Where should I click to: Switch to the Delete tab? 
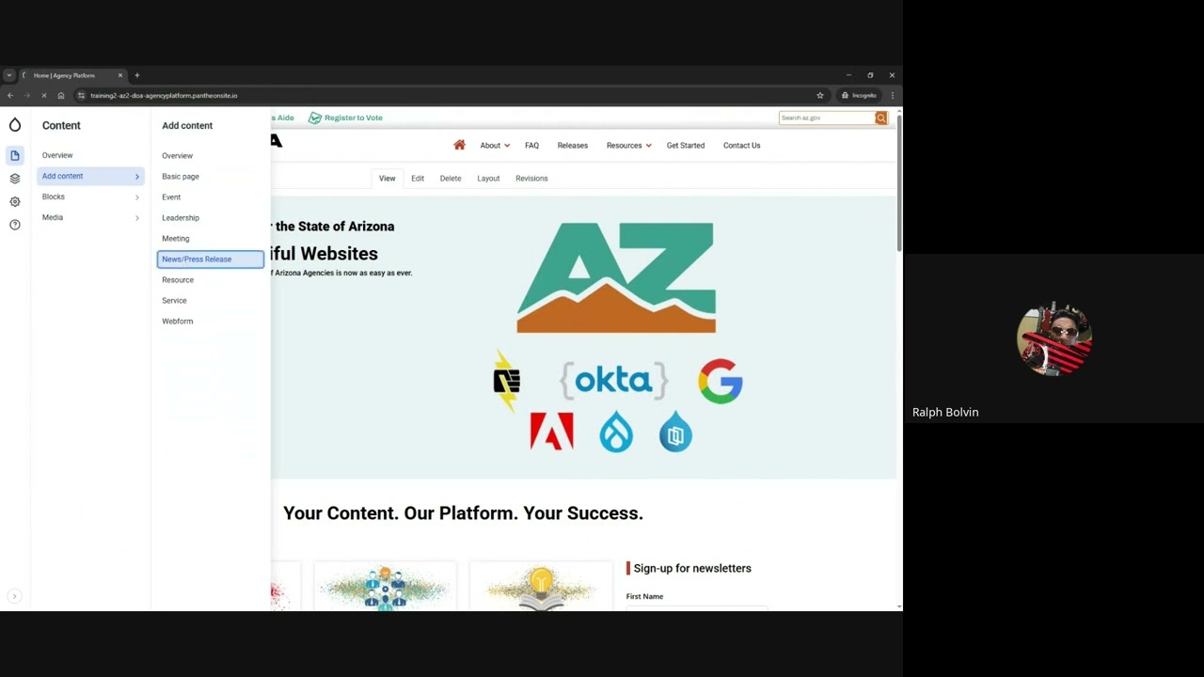point(451,178)
